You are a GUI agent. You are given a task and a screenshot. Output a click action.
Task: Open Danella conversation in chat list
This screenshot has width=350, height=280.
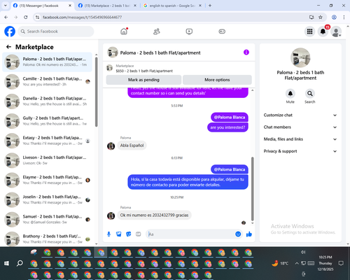click(x=48, y=101)
